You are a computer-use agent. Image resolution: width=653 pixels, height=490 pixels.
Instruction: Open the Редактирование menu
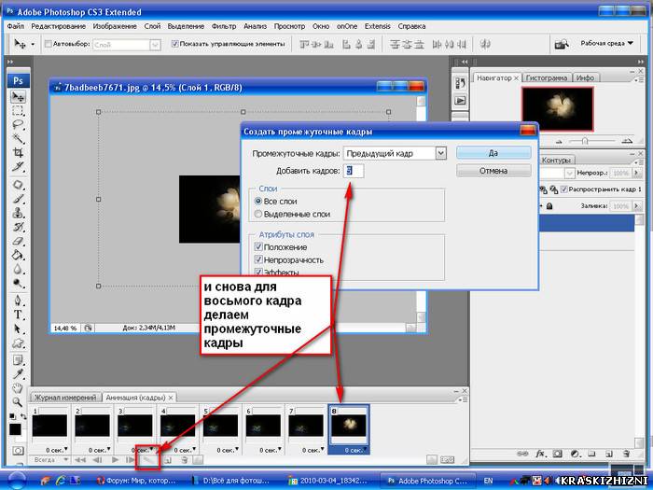(58, 26)
